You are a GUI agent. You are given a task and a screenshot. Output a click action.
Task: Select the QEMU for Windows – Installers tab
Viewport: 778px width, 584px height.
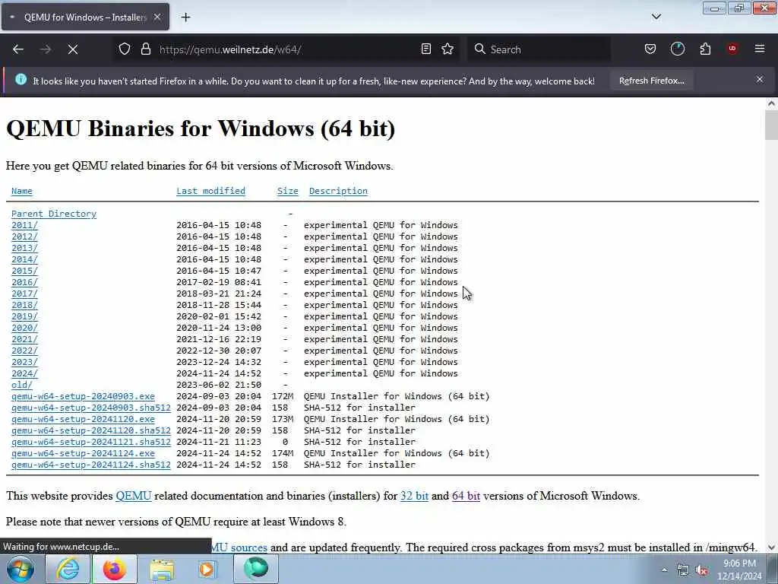click(85, 17)
